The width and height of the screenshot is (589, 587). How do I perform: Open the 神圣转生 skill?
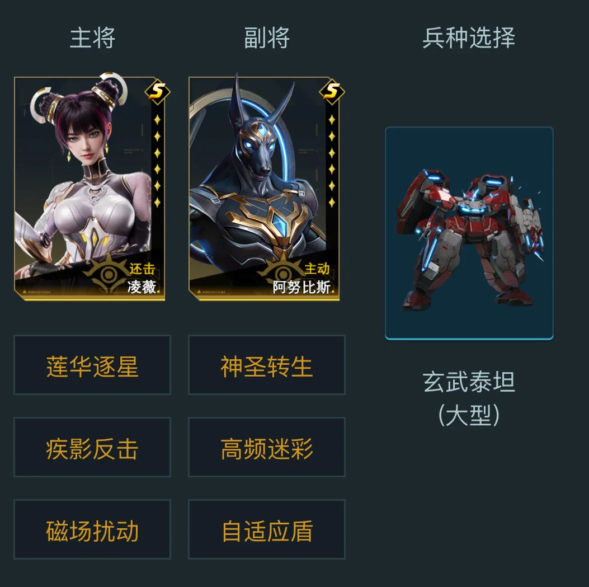[267, 365]
